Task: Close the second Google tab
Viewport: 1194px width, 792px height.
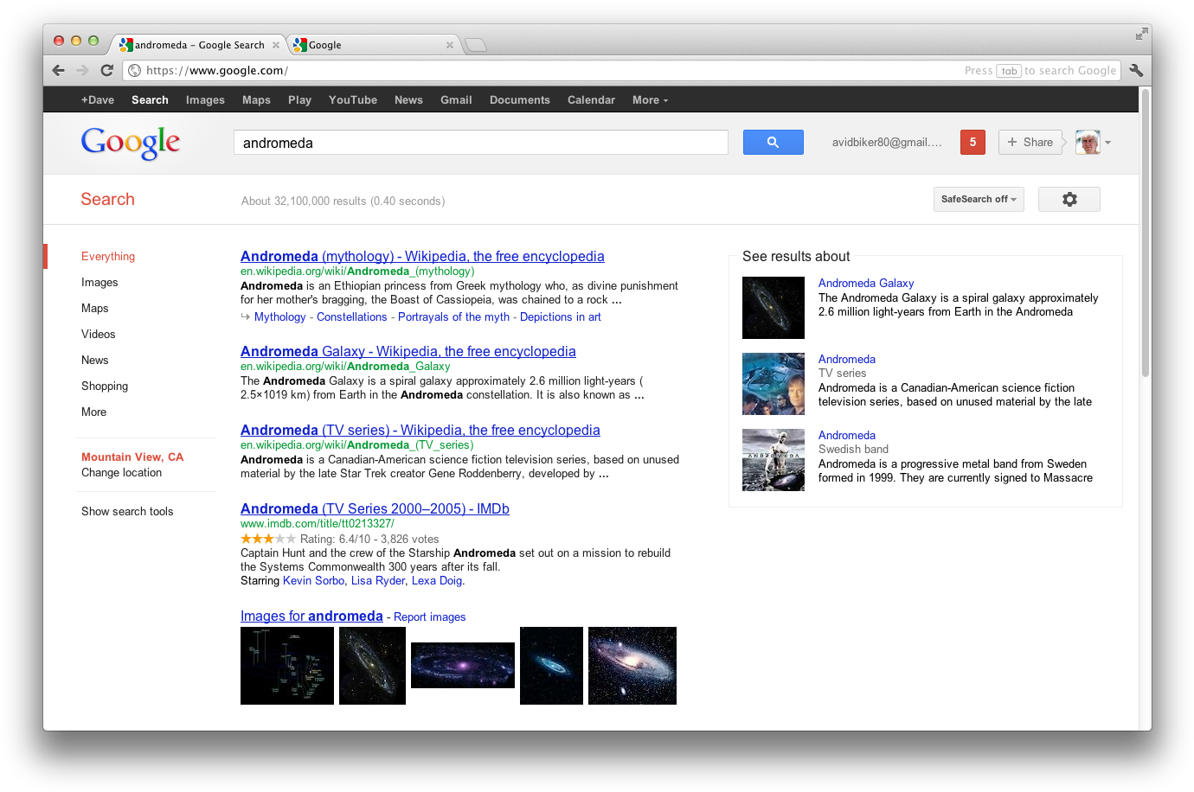Action: click(450, 45)
